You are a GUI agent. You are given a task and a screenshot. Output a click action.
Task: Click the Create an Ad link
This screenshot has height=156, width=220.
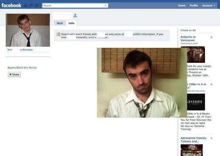(188, 30)
